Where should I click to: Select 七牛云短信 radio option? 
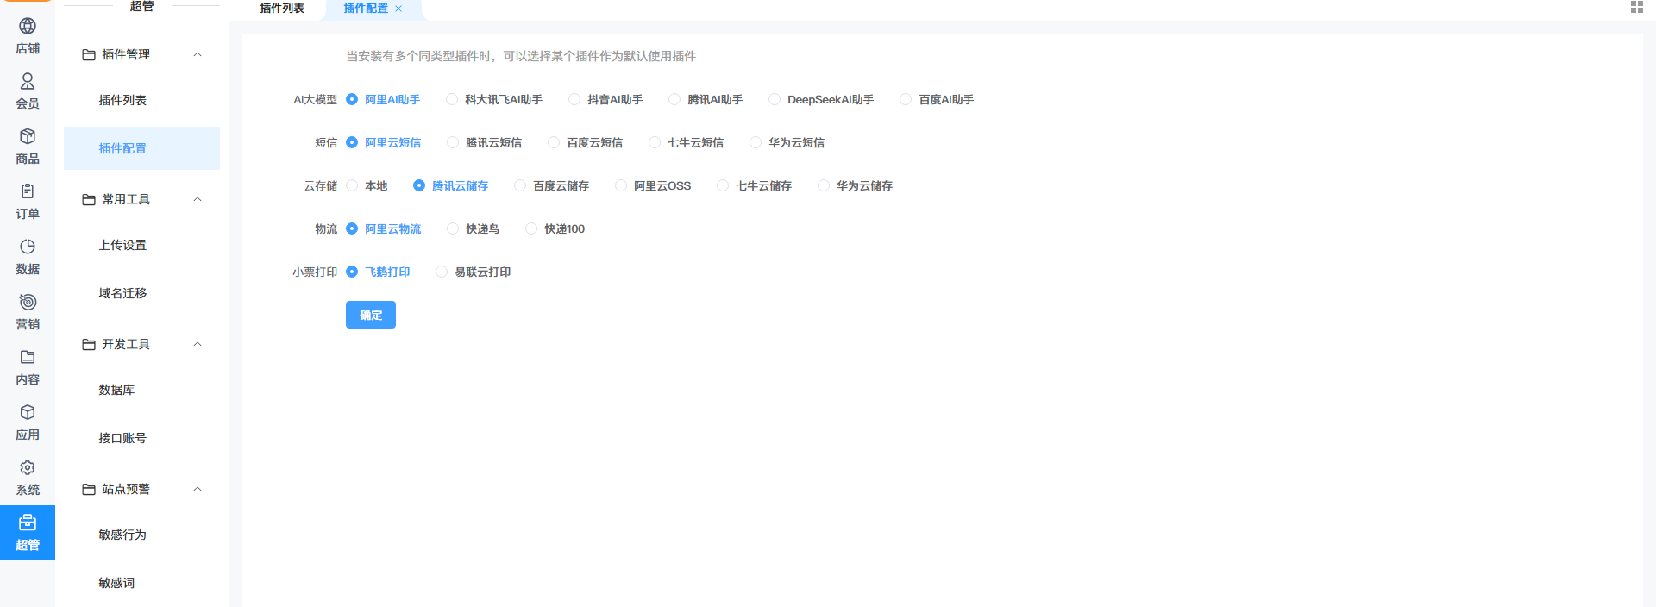click(x=687, y=143)
